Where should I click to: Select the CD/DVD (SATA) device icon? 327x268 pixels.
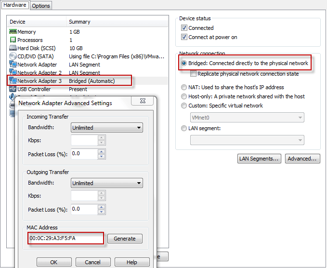(13, 56)
